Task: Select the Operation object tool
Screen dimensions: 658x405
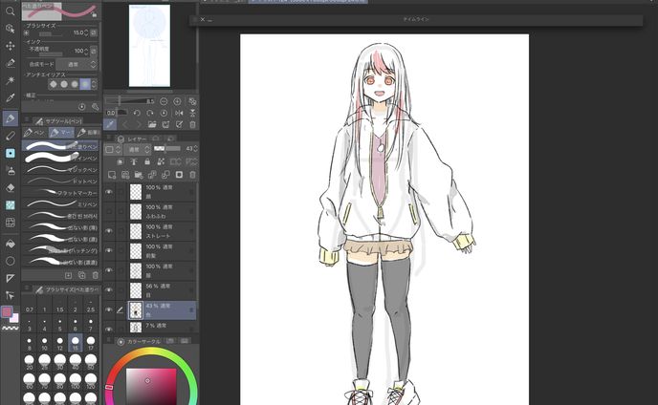Action: (x=11, y=28)
